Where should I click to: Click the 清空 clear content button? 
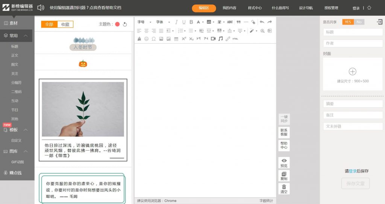click(284, 189)
